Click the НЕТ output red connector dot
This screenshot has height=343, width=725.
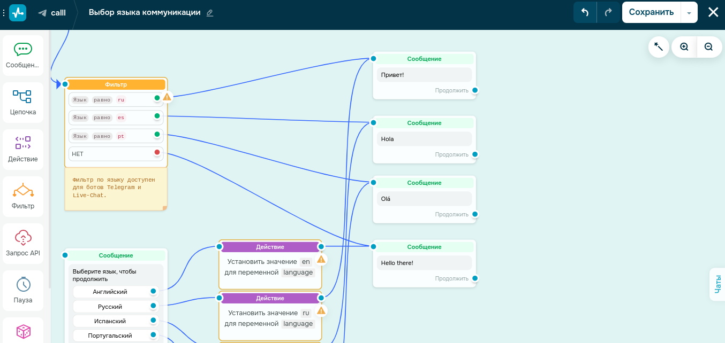(x=157, y=153)
